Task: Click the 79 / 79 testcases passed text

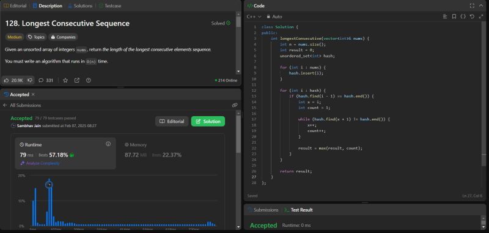Action: click(x=56, y=118)
